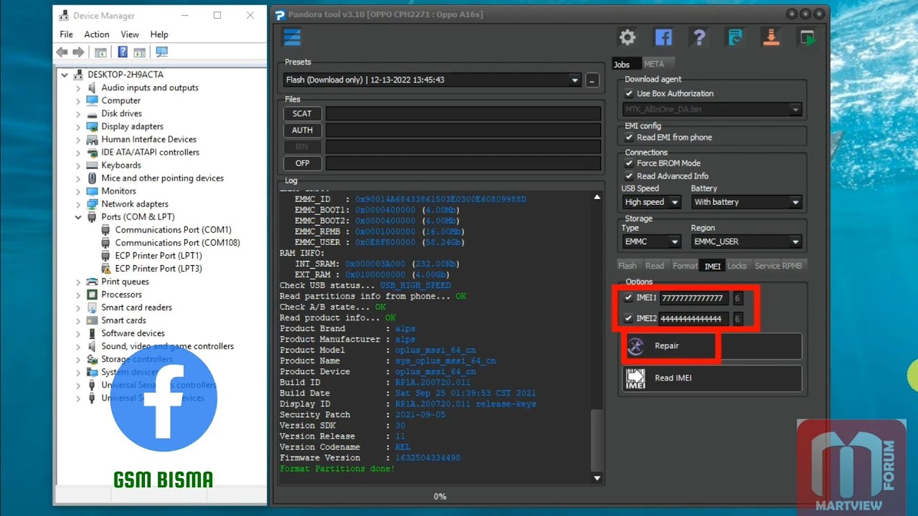This screenshot has width=918, height=516.
Task: Switch to the META tab
Action: pyautogui.click(x=653, y=64)
